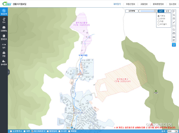Viewport: 179px width, 133px height.
Task: Click the save/download map icon
Action: [174, 37]
